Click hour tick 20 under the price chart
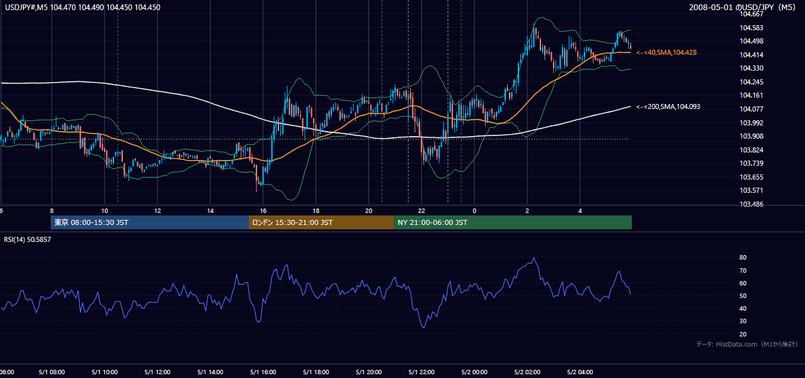This screenshot has height=378, width=805. pyautogui.click(x=369, y=210)
